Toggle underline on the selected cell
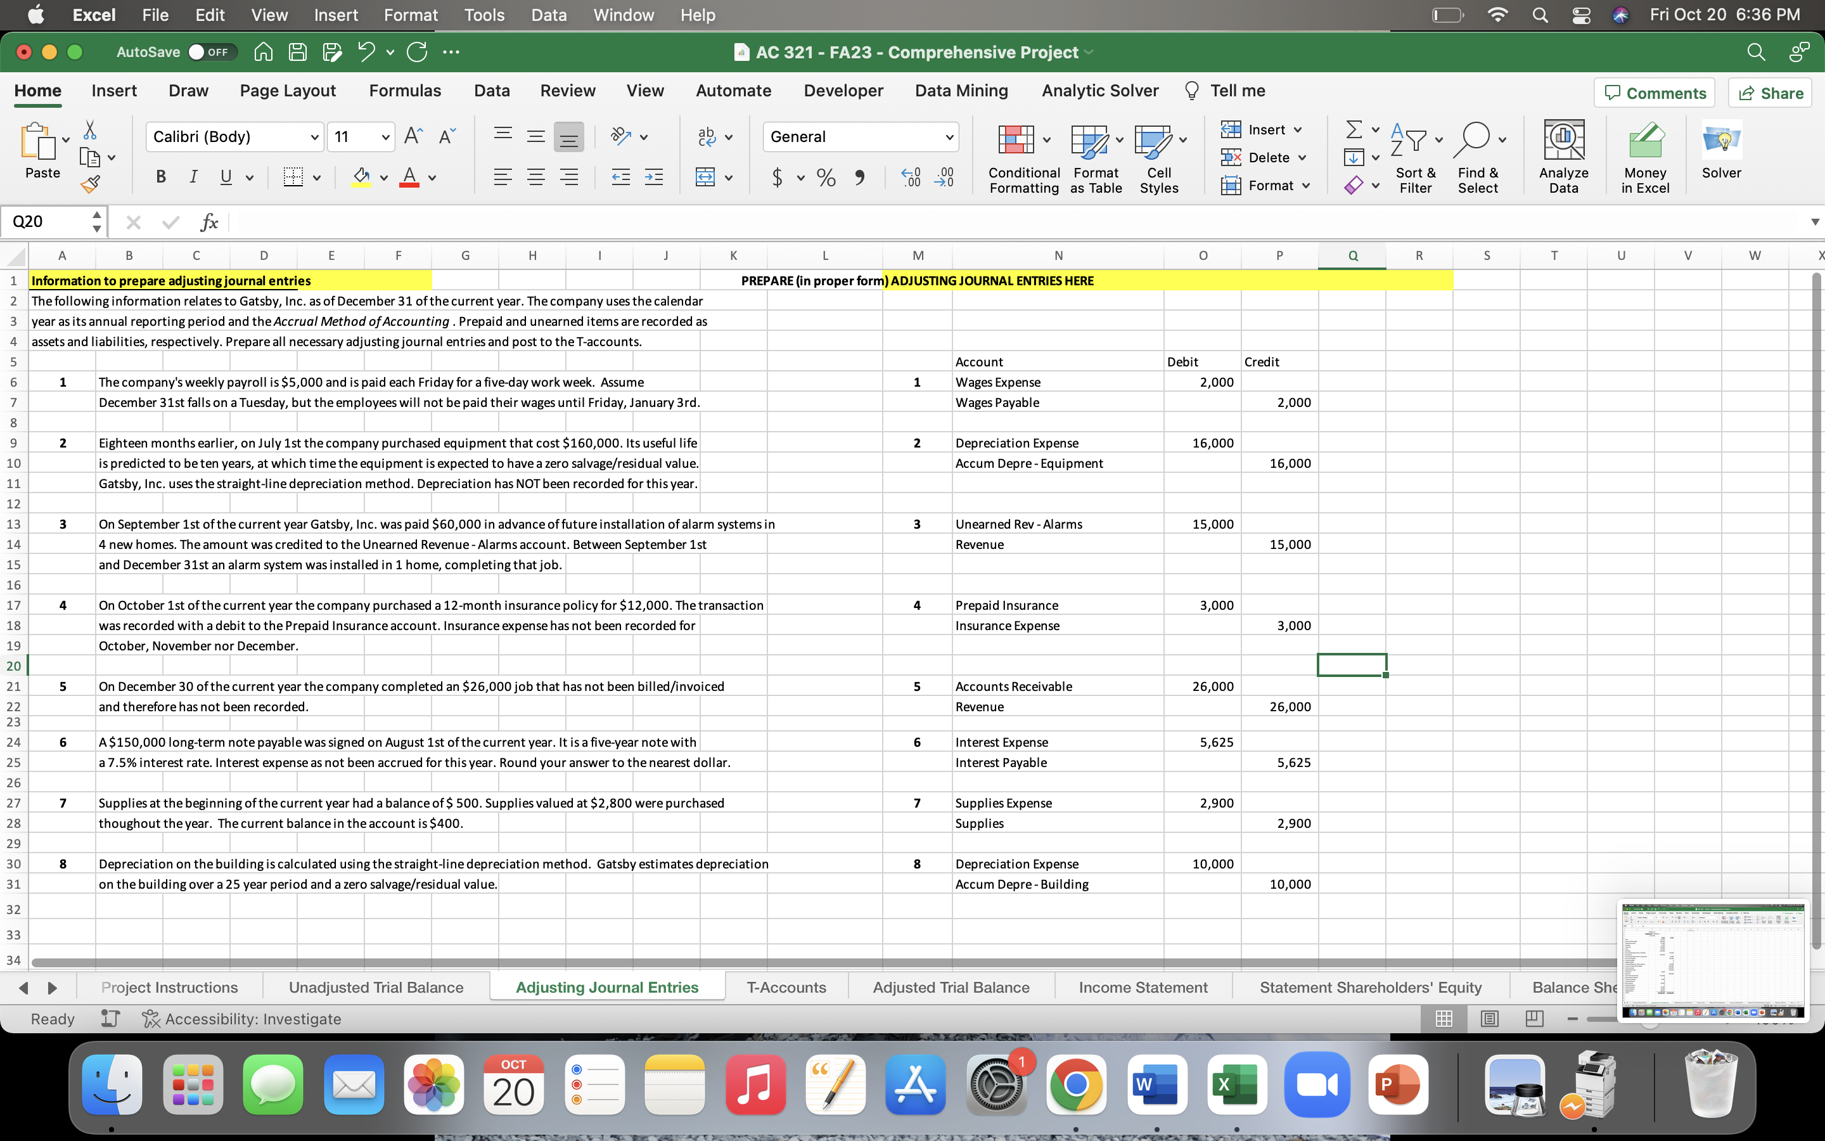The image size is (1825, 1141). click(226, 177)
